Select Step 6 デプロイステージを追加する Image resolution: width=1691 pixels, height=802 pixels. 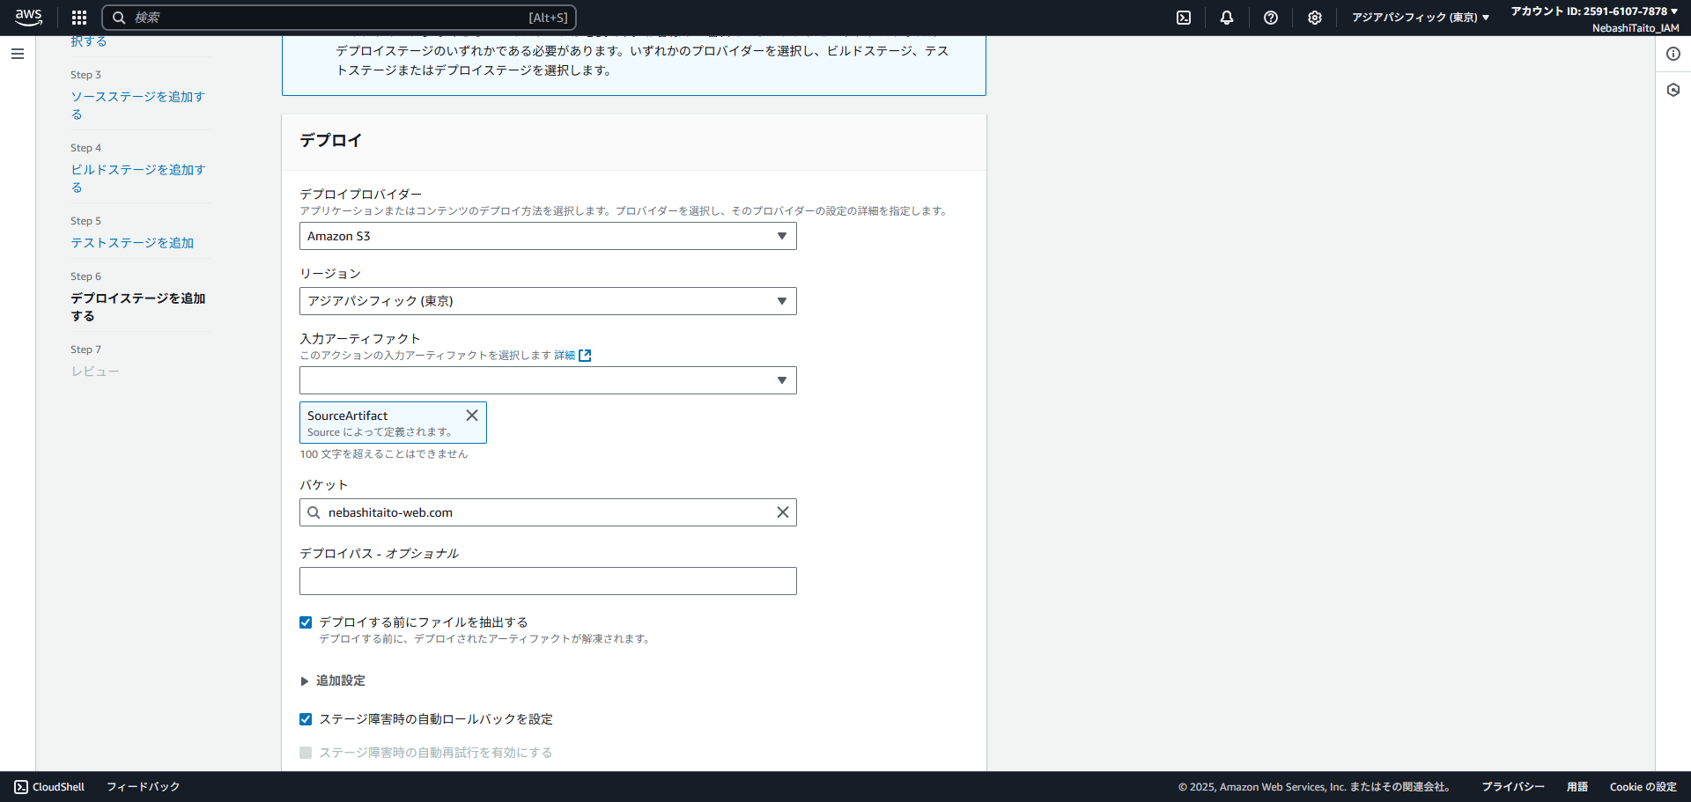137,307
